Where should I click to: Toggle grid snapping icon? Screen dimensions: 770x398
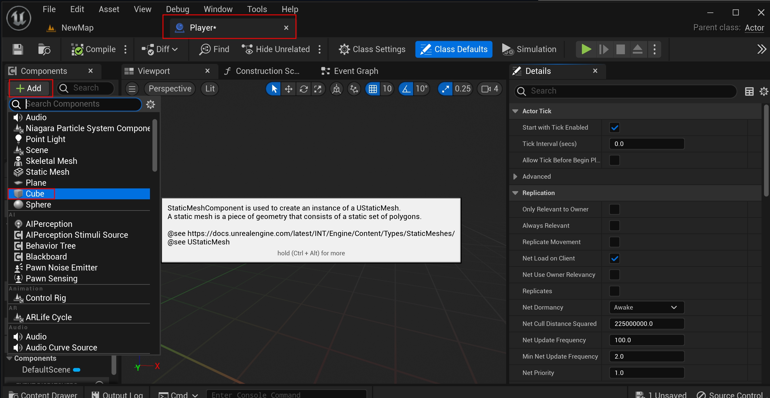click(x=373, y=89)
